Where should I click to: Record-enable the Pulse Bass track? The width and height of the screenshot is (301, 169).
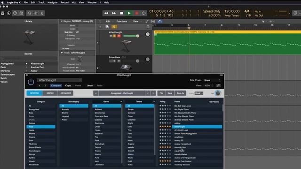[119, 61]
